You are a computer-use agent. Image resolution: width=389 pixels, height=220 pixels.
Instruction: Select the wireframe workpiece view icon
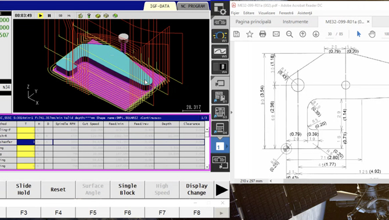[x=106, y=16]
